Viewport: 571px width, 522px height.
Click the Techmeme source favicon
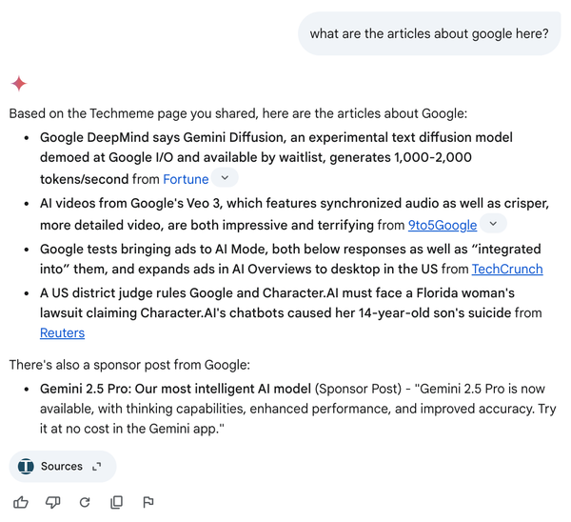(26, 466)
